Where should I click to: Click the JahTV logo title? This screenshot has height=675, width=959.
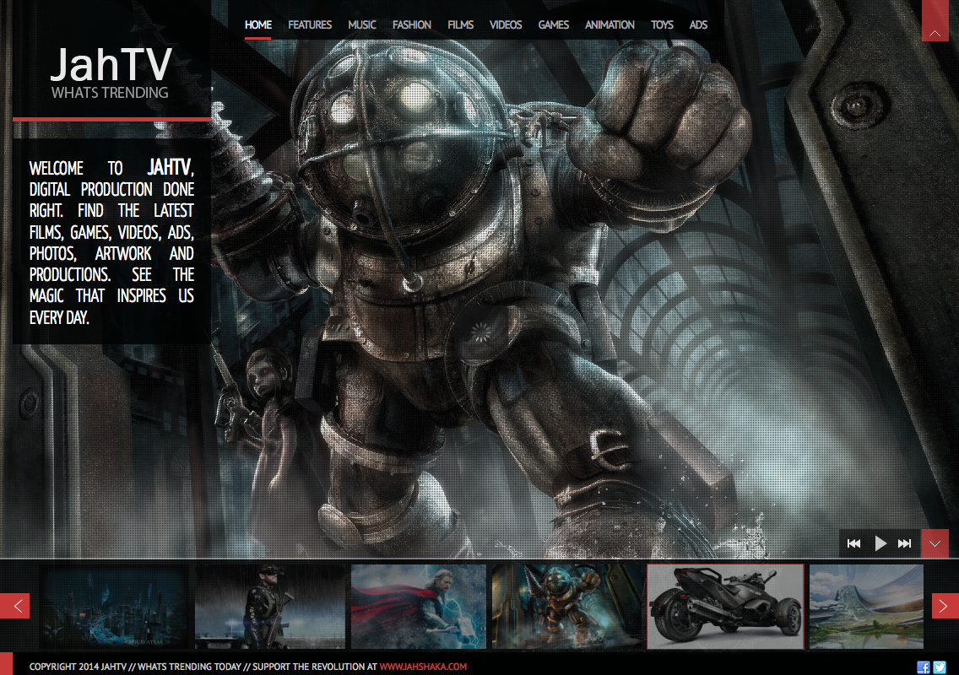click(x=111, y=64)
